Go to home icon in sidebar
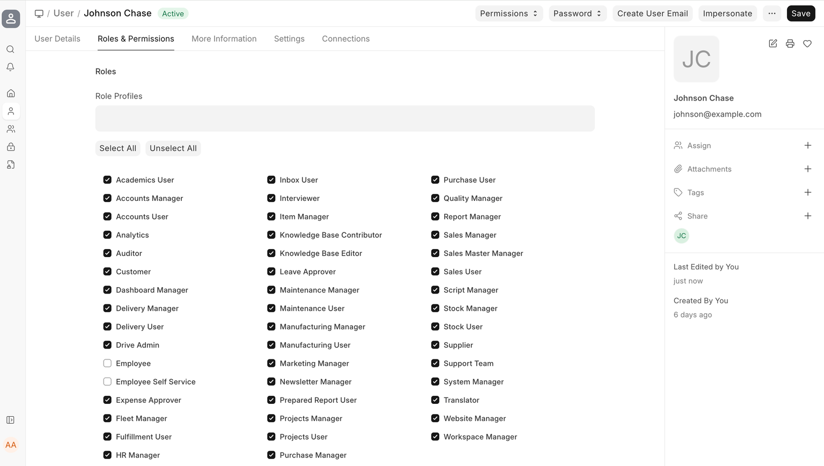Viewport: 824px width, 466px height. pos(11,93)
